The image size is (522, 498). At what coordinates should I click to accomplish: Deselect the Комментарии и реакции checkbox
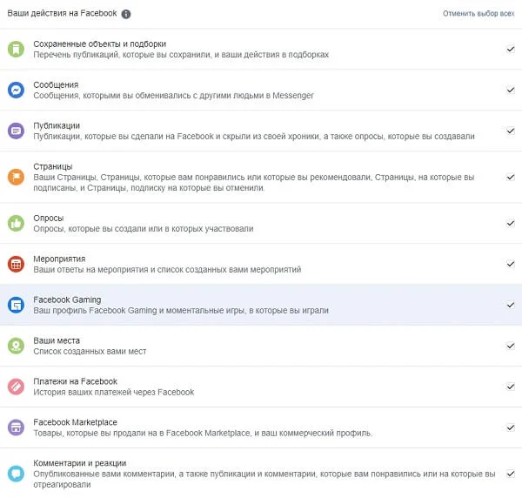[x=511, y=474]
